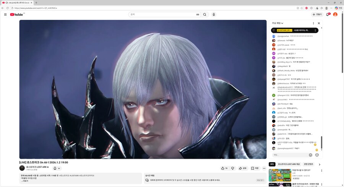
Task: Open the channel avatar below the video
Action: (x=22, y=168)
